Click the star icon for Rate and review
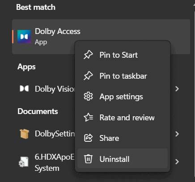This screenshot has width=195, height=182. [89, 117]
